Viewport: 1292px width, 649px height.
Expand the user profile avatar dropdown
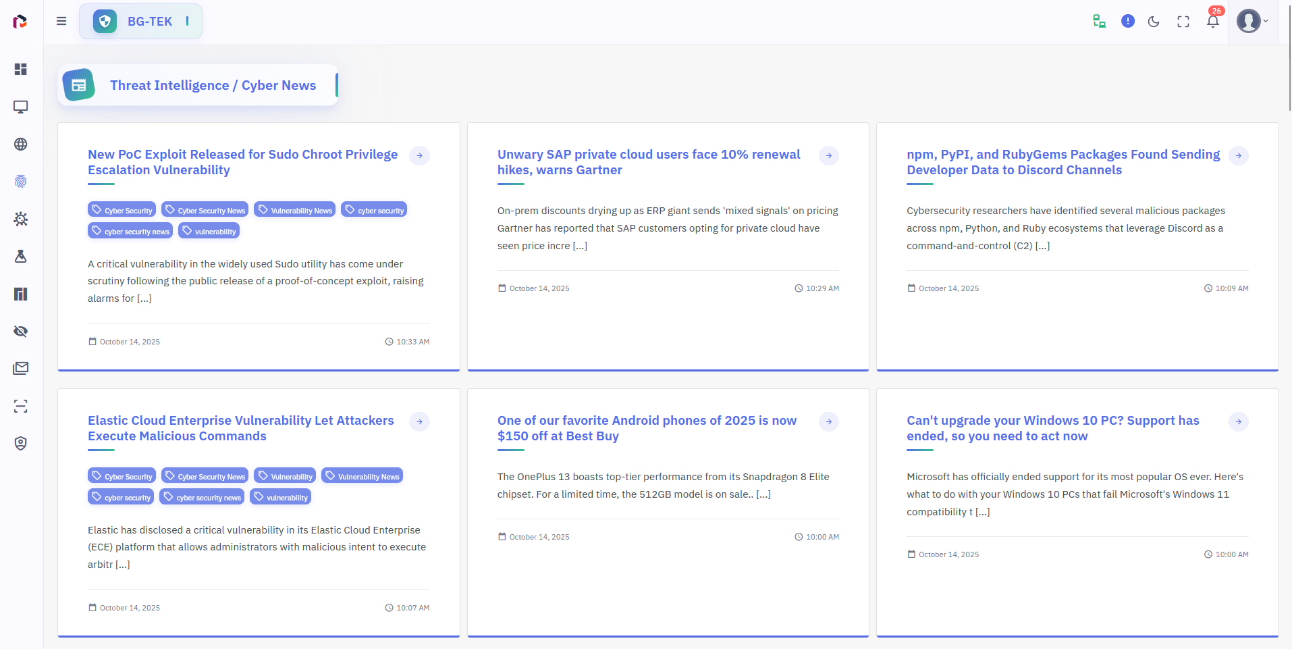point(1252,21)
